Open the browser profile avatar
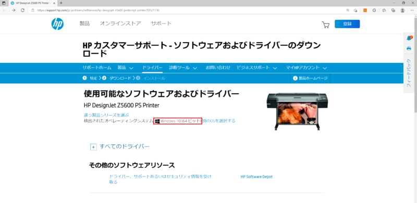Image resolution: width=417 pixels, height=203 pixels. coord(402,10)
